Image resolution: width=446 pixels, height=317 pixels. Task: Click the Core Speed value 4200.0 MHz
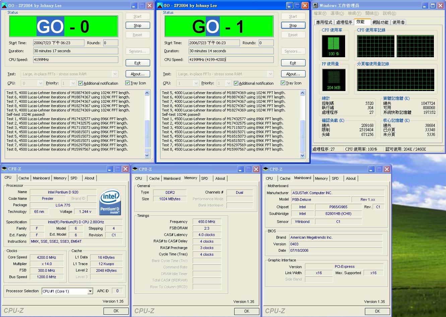[x=47, y=257]
